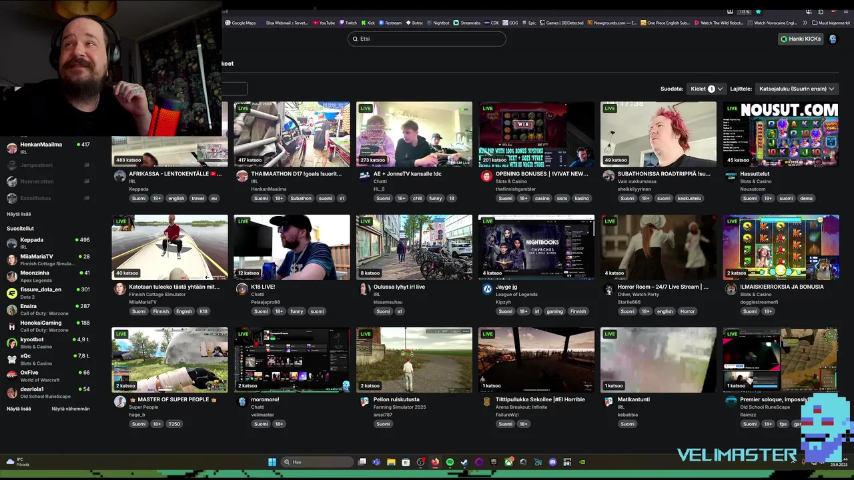Expand the overflow bookmarks chevron
Viewport: 854px width, 480px height.
805,23
